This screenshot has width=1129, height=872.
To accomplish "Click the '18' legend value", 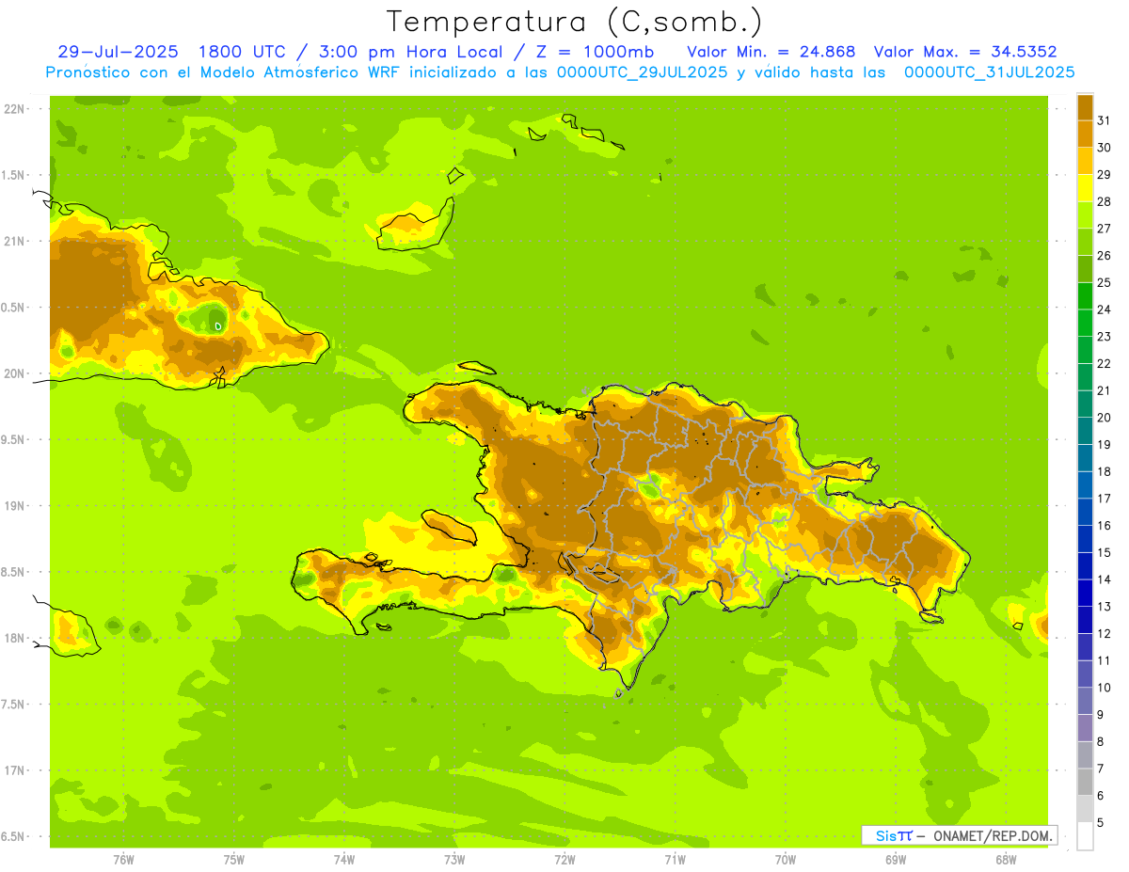I will click(x=1105, y=471).
